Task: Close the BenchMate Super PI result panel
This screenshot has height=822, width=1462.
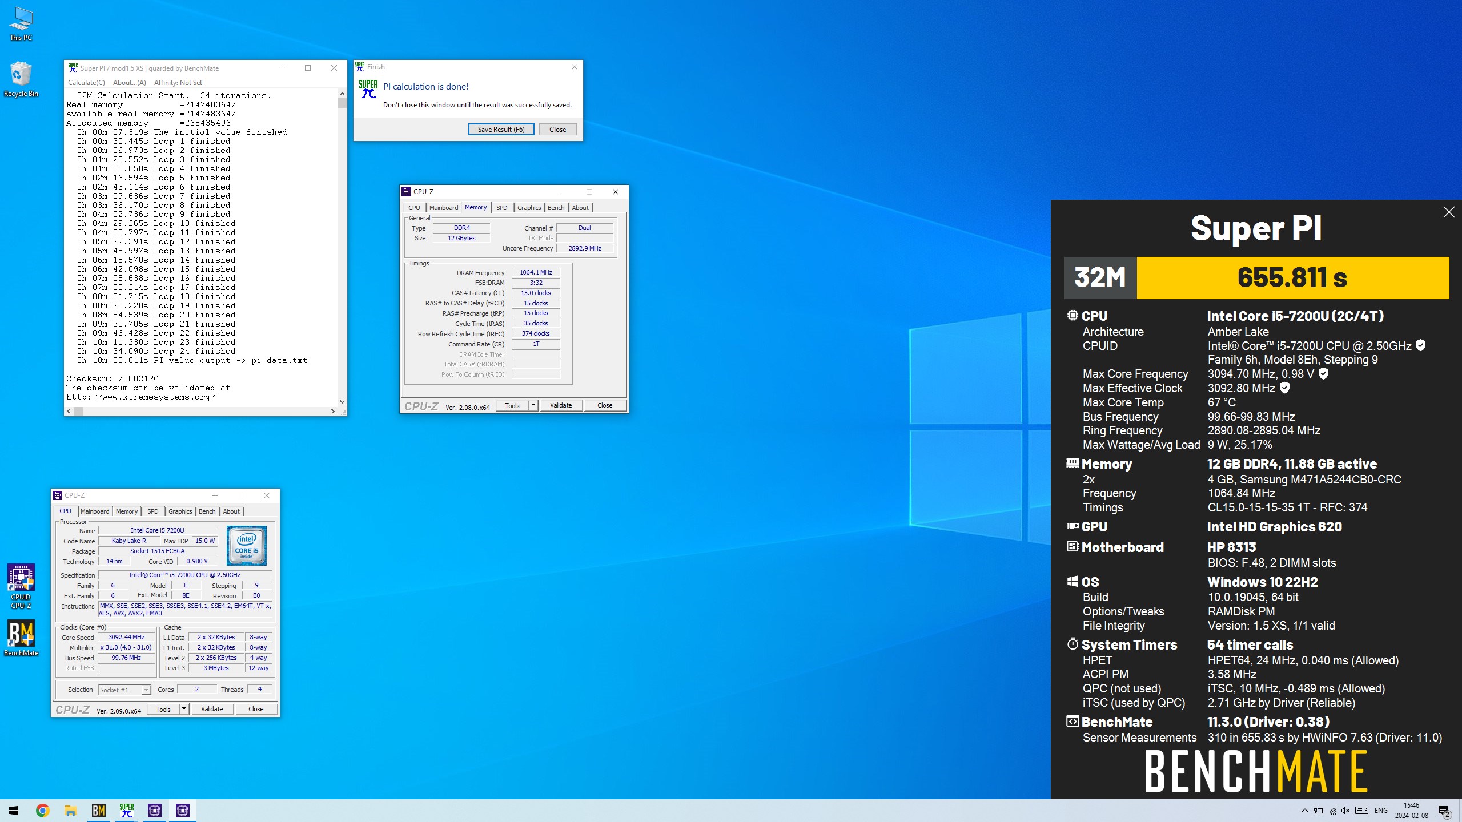Action: (1449, 212)
